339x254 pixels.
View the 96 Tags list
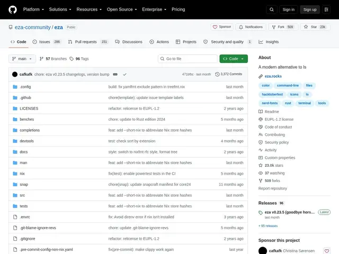coord(79,59)
